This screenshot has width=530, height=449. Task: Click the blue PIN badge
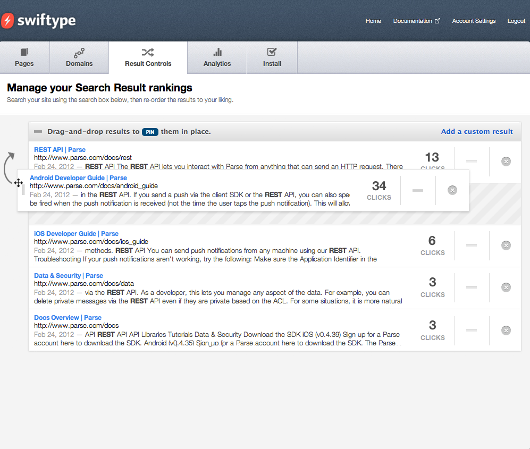(150, 132)
